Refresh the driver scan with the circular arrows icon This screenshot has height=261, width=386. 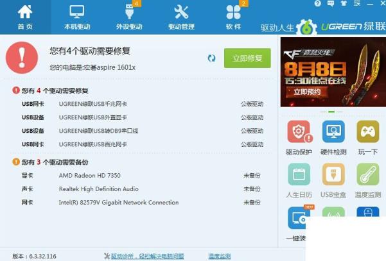coord(211,58)
